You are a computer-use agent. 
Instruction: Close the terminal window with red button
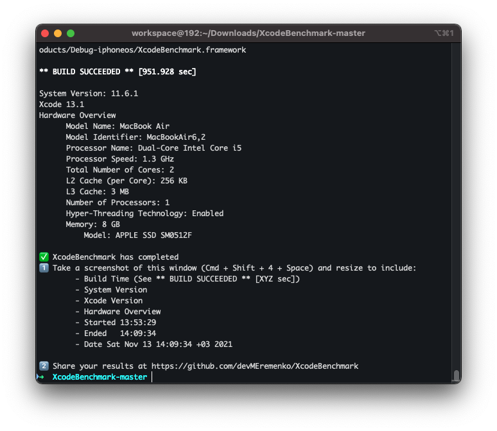click(45, 33)
